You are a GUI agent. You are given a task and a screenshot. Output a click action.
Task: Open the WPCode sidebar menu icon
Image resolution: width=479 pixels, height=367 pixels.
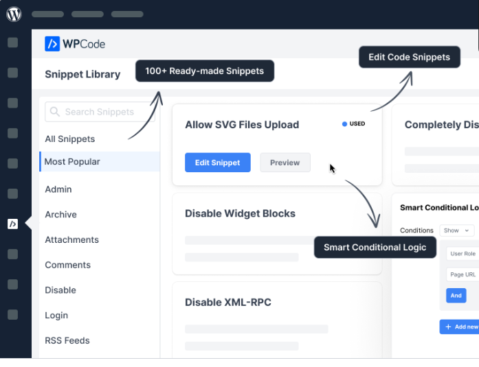pos(12,224)
